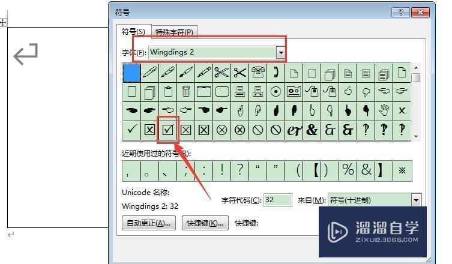This screenshot has width=452, height=264.
Task: Select the open raised hand symbol
Action: tap(384, 110)
